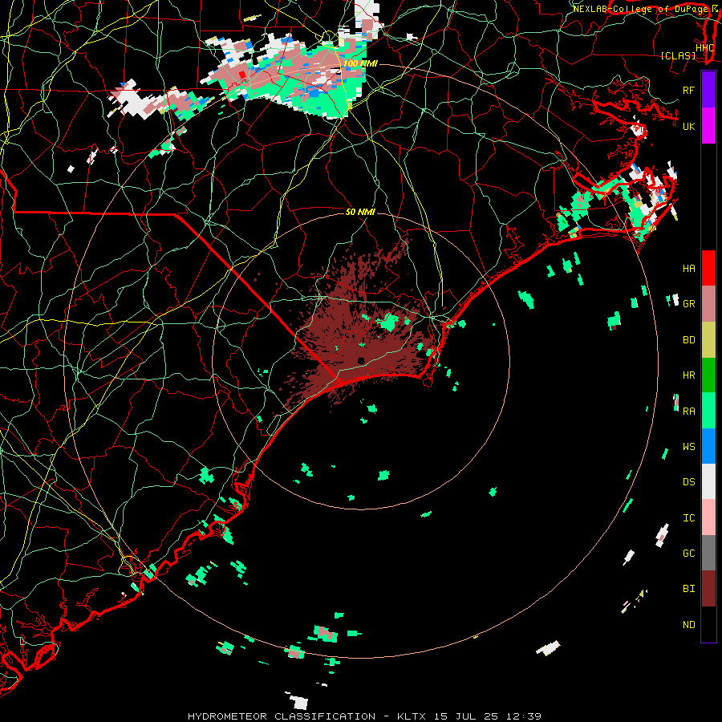
Task: Click the "HHC" product code text
Action: [x=705, y=47]
